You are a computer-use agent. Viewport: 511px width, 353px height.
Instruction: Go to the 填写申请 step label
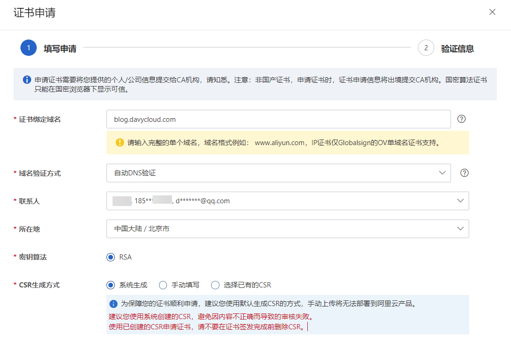click(60, 49)
